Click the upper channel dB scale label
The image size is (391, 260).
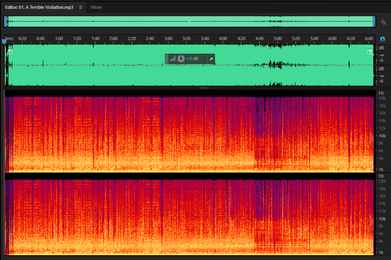[x=381, y=48]
